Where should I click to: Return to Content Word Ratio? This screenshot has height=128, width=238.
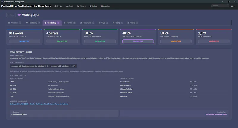64,113
